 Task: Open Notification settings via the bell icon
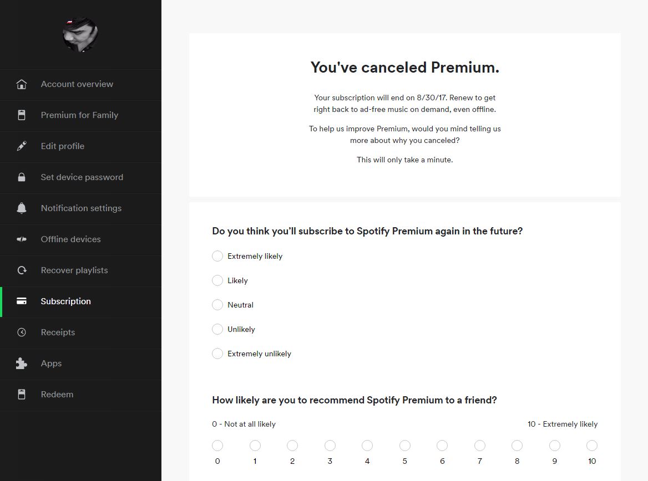click(21, 208)
